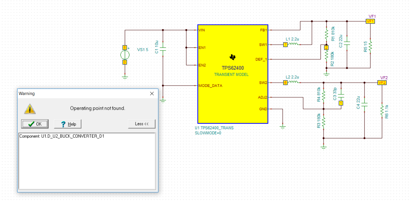This screenshot has width=409, height=202.
Task: Click node label 1 below C3
Action: pos(341,103)
